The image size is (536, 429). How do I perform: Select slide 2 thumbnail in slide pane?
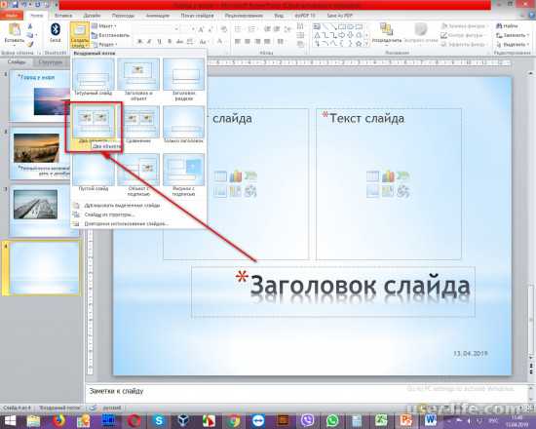39,153
